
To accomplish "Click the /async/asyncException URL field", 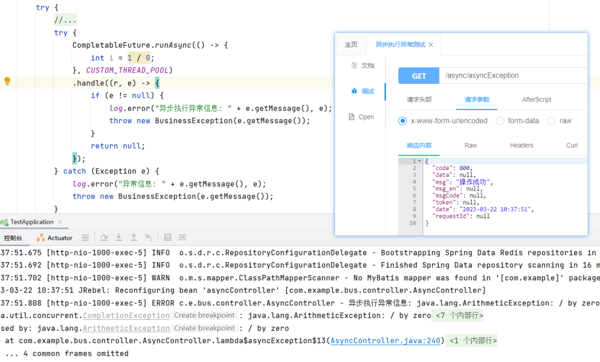I will coord(513,76).
